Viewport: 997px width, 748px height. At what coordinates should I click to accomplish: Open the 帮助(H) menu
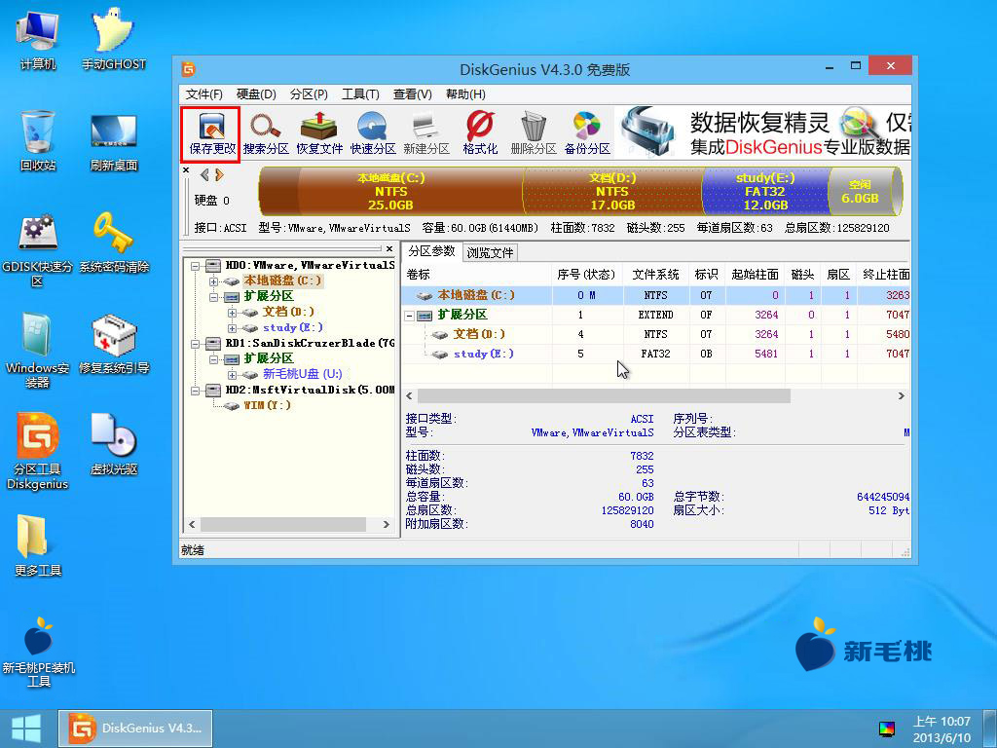[x=465, y=94]
